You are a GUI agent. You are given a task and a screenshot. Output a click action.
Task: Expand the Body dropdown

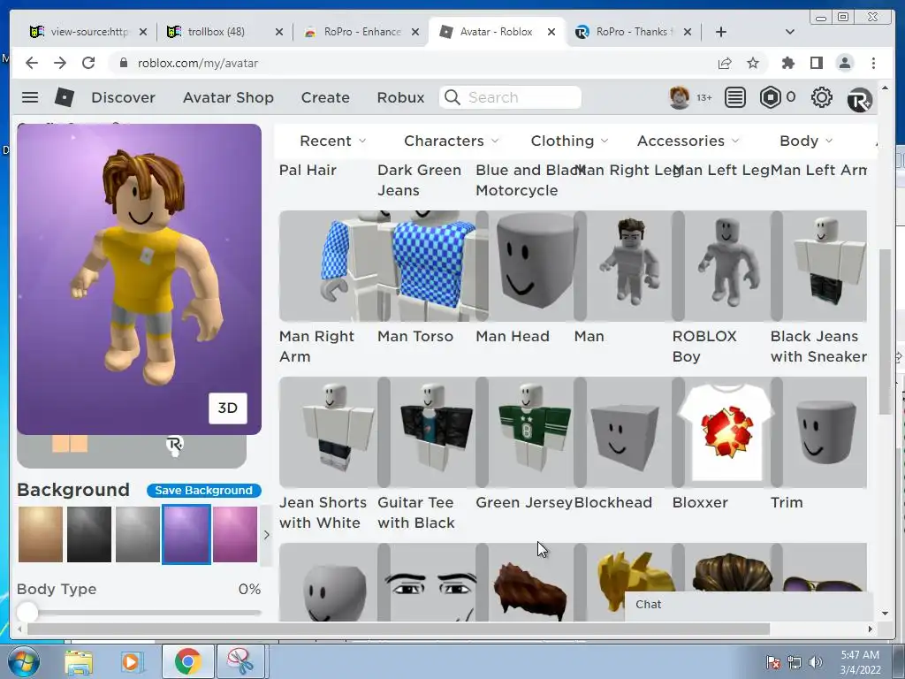(x=806, y=141)
